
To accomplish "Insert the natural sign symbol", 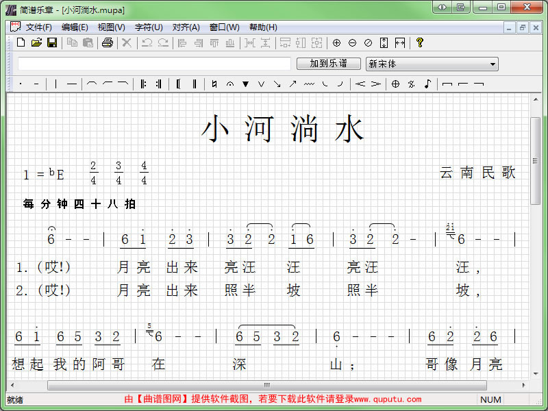I will click(214, 84).
